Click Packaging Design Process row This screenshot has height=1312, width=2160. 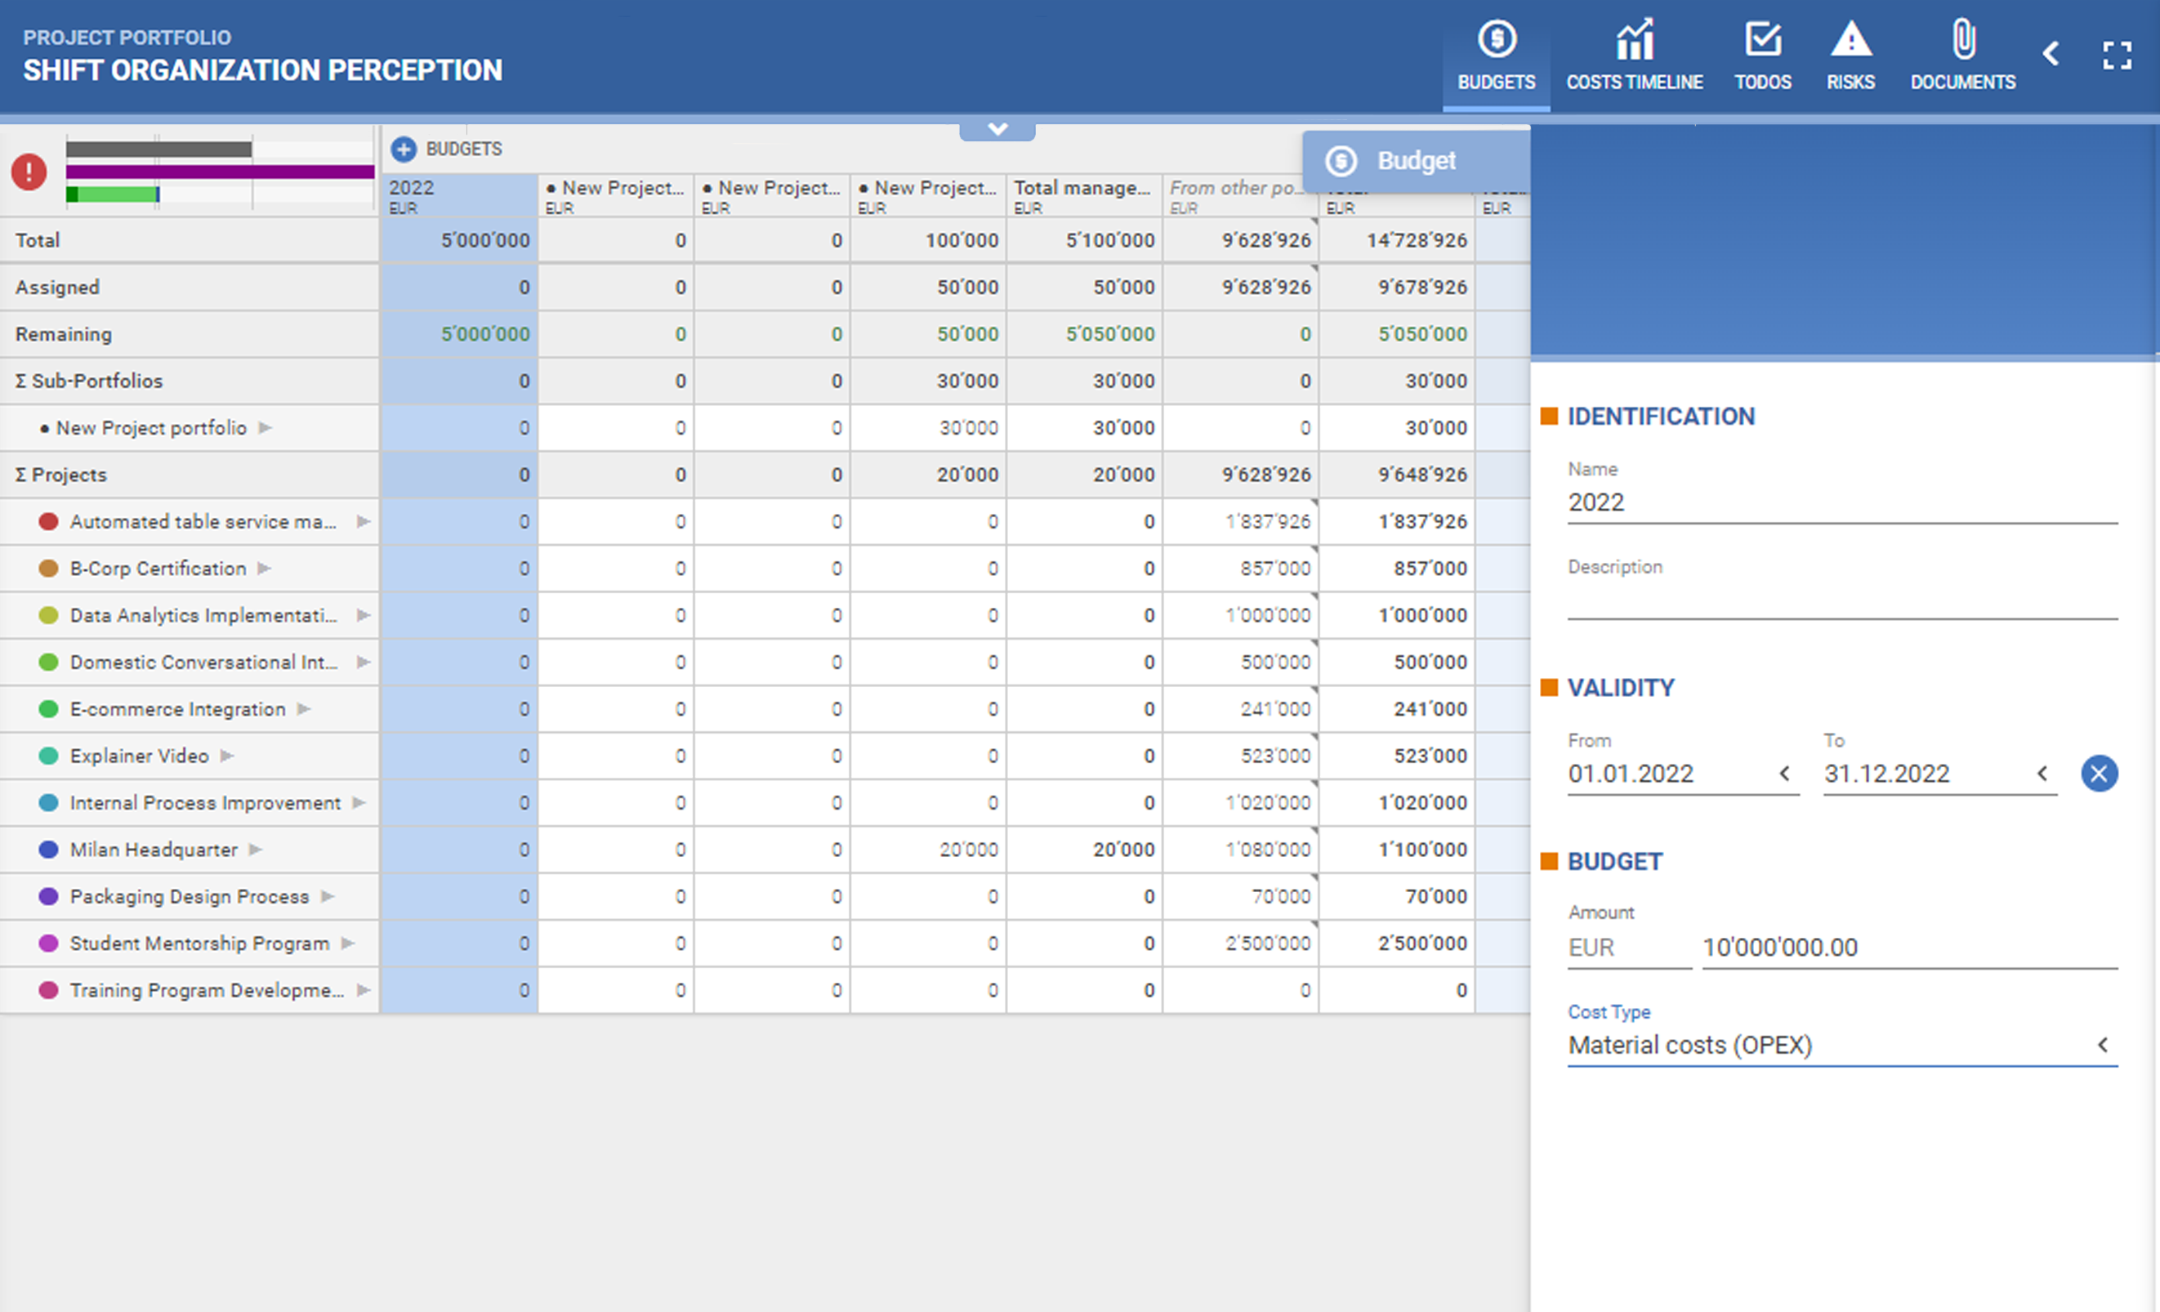[190, 896]
